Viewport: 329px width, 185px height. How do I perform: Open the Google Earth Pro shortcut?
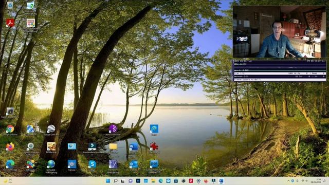pos(51,129)
